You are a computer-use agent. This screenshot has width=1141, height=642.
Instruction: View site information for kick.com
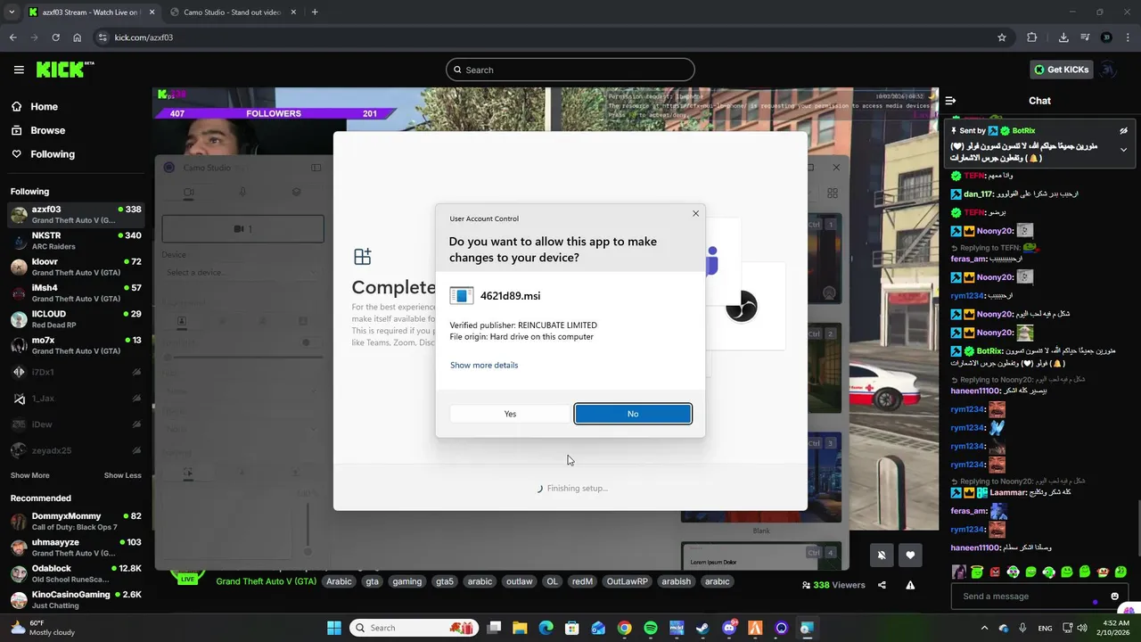pos(103,37)
